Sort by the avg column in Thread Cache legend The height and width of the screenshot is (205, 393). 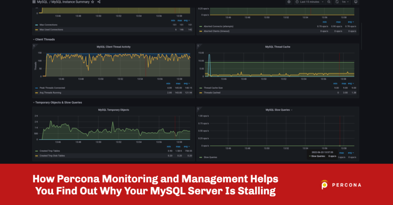350,83
